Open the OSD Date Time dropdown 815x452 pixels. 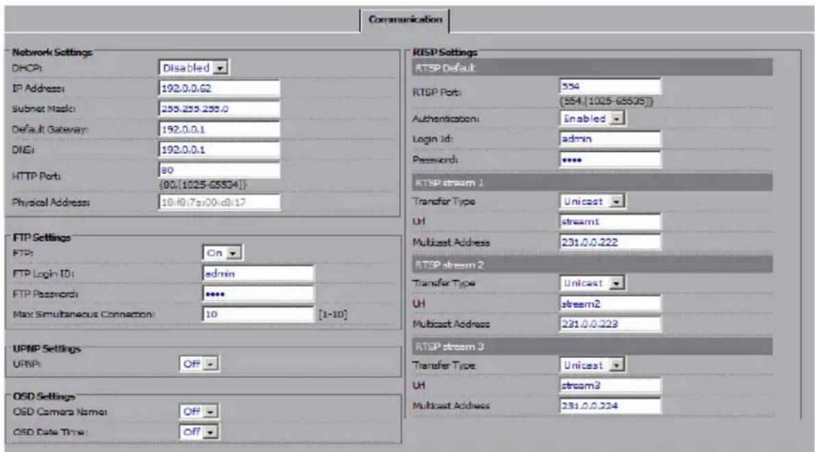(199, 431)
